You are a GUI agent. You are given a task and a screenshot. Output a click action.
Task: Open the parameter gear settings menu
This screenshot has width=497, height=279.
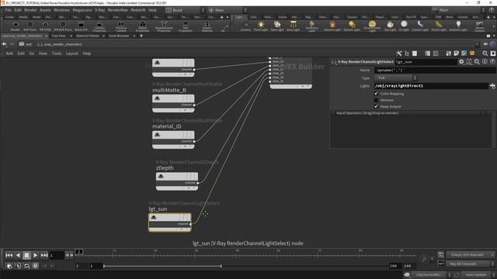point(461,62)
